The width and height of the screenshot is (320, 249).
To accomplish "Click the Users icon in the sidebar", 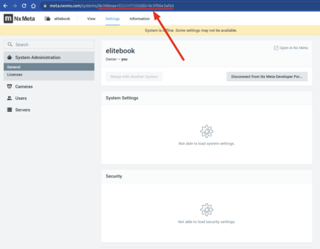I will click(x=10, y=98).
